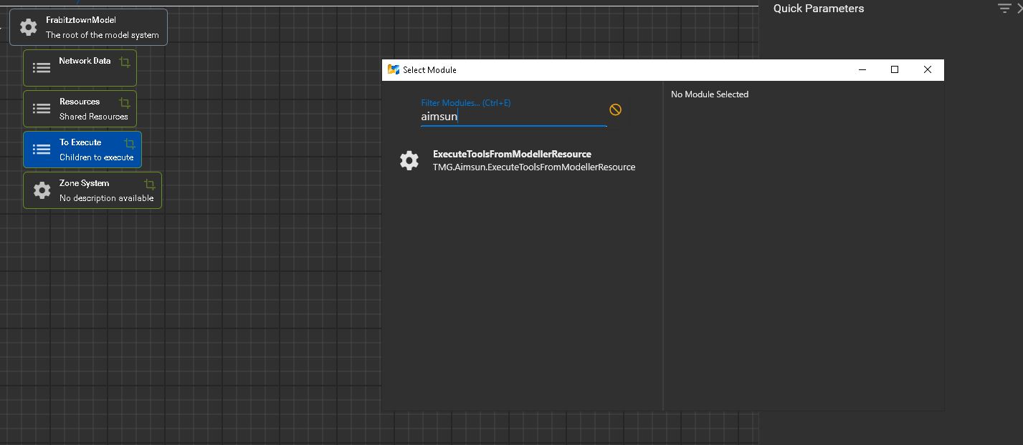
Task: Click the ExecuteToolsFromModellerResource gear icon
Action: click(x=409, y=160)
